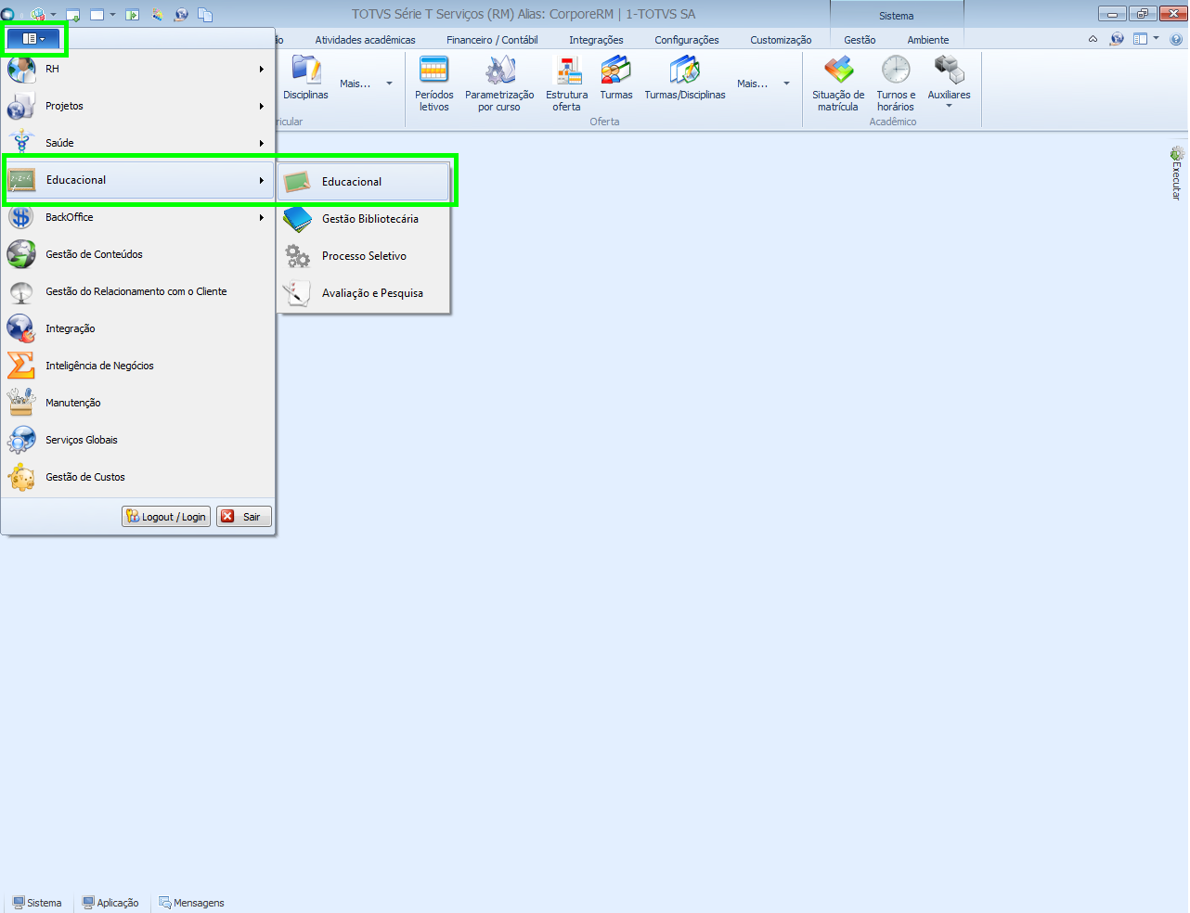Open Parametrização por curso icon

click(499, 84)
